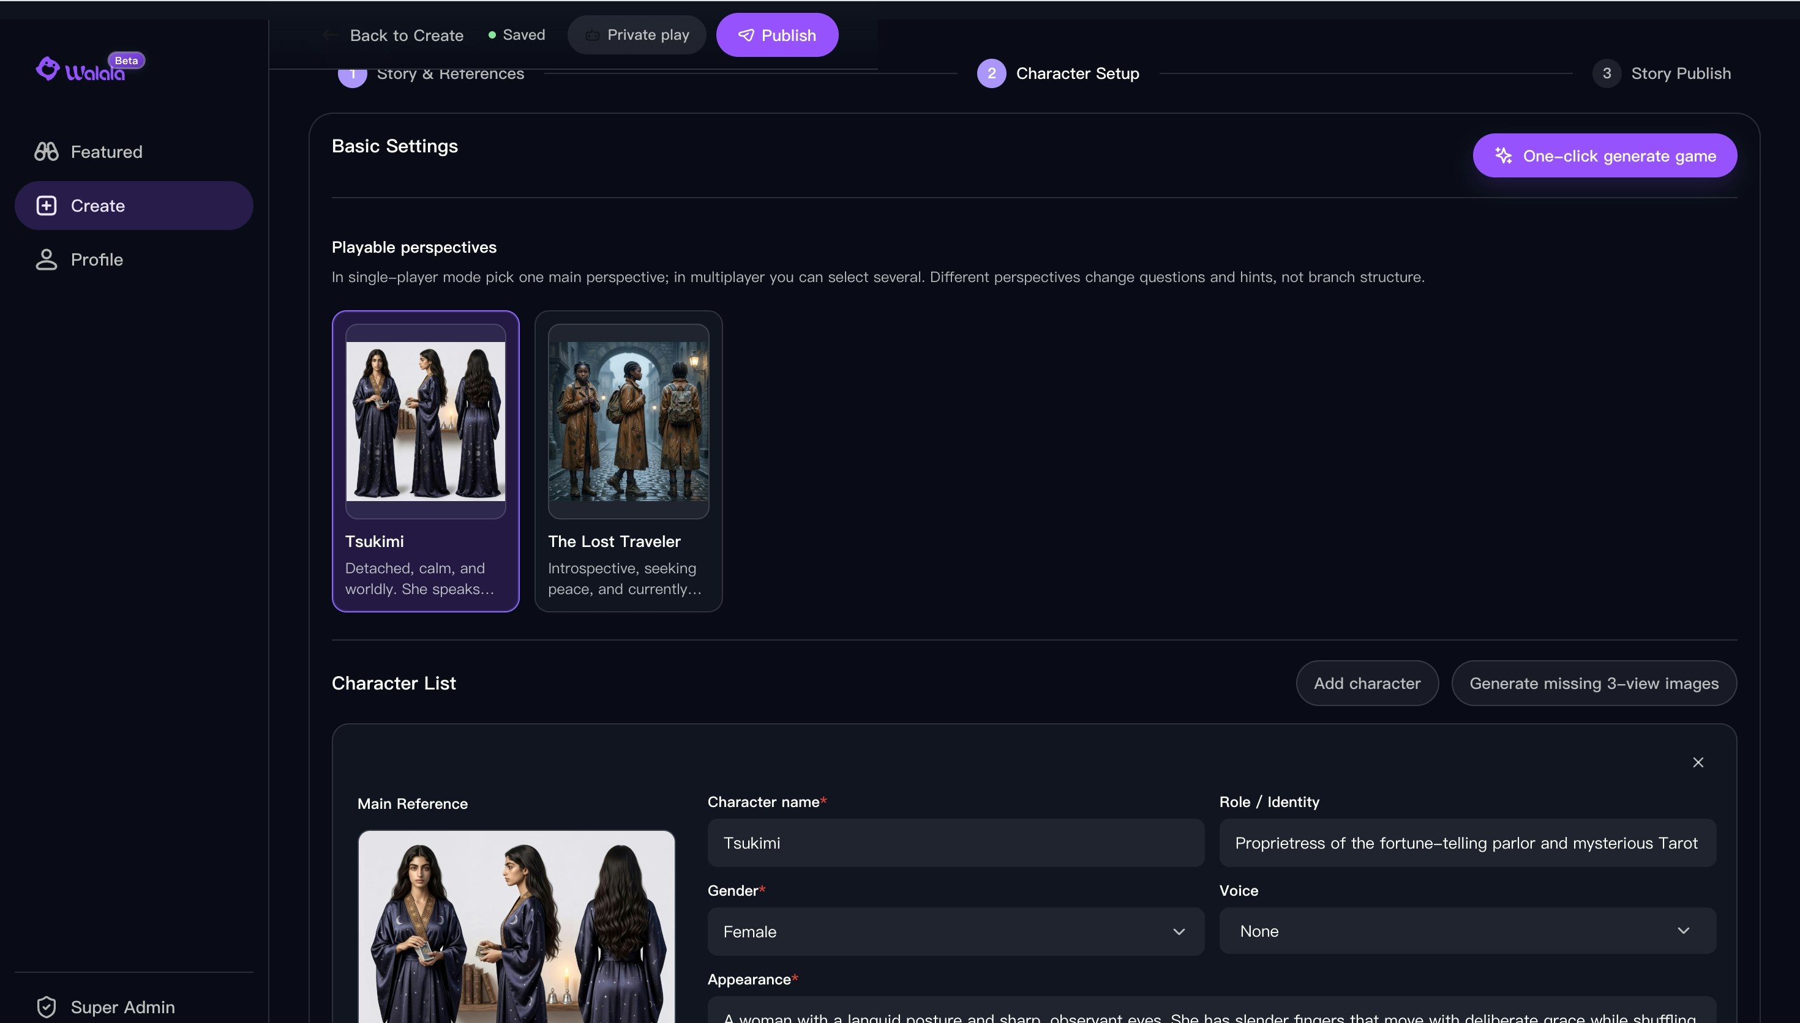Click the Playable perspectives label

pyautogui.click(x=413, y=247)
